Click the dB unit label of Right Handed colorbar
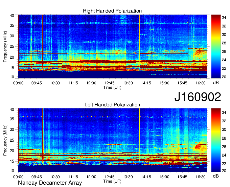 (x=216, y=83)
